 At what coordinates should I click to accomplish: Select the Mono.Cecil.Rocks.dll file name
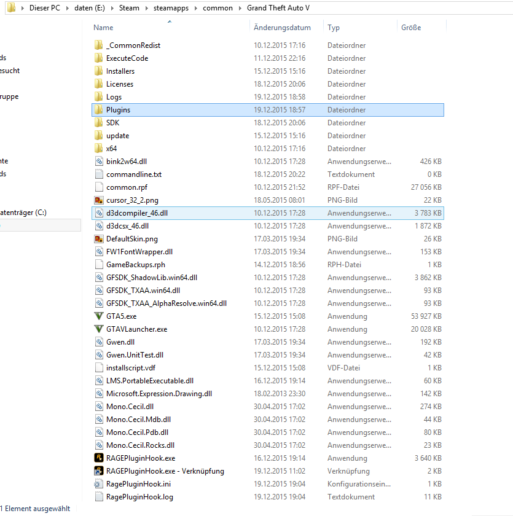coord(140,445)
